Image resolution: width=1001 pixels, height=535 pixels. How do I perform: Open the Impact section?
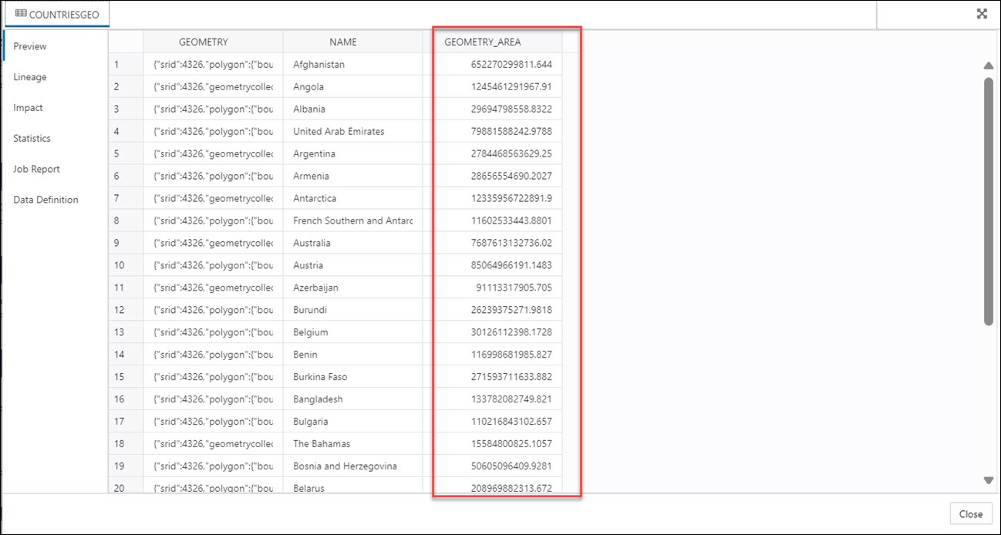[28, 107]
